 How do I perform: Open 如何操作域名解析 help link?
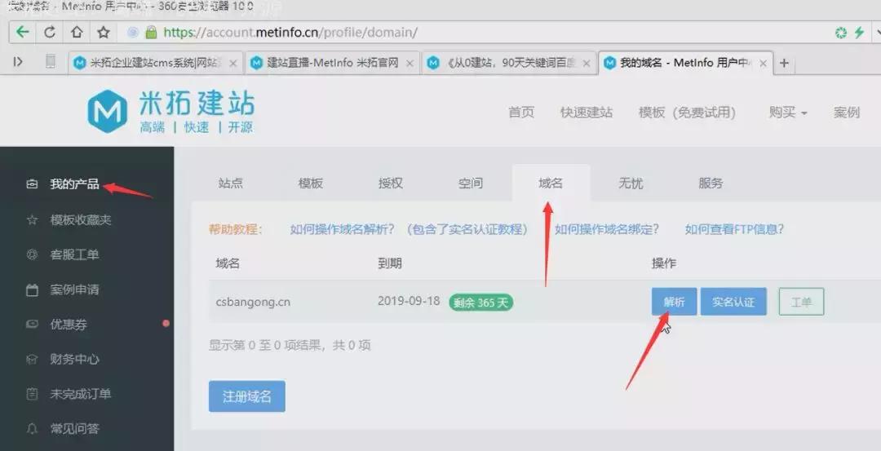(409, 229)
